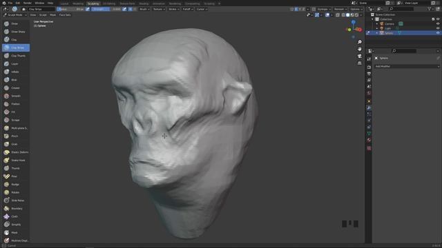
Task: Select the Simplify brush
Action: [x=15, y=225]
